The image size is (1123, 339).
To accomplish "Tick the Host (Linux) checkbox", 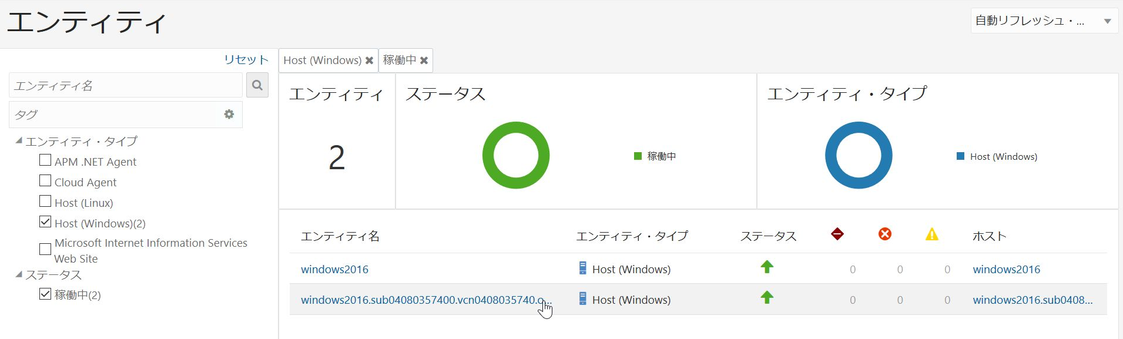I will point(45,201).
